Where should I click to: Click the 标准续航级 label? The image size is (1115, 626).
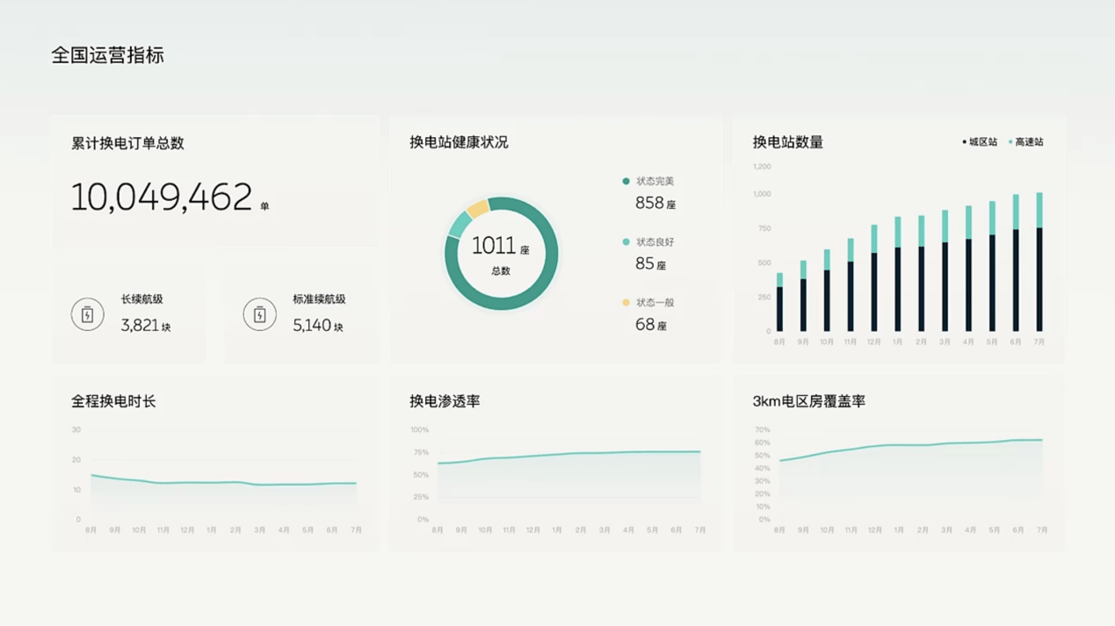click(x=319, y=299)
